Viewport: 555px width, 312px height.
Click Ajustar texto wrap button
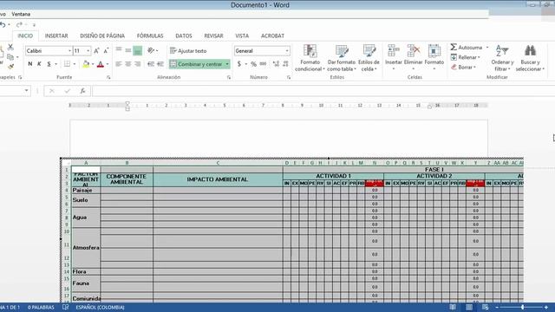tap(188, 51)
